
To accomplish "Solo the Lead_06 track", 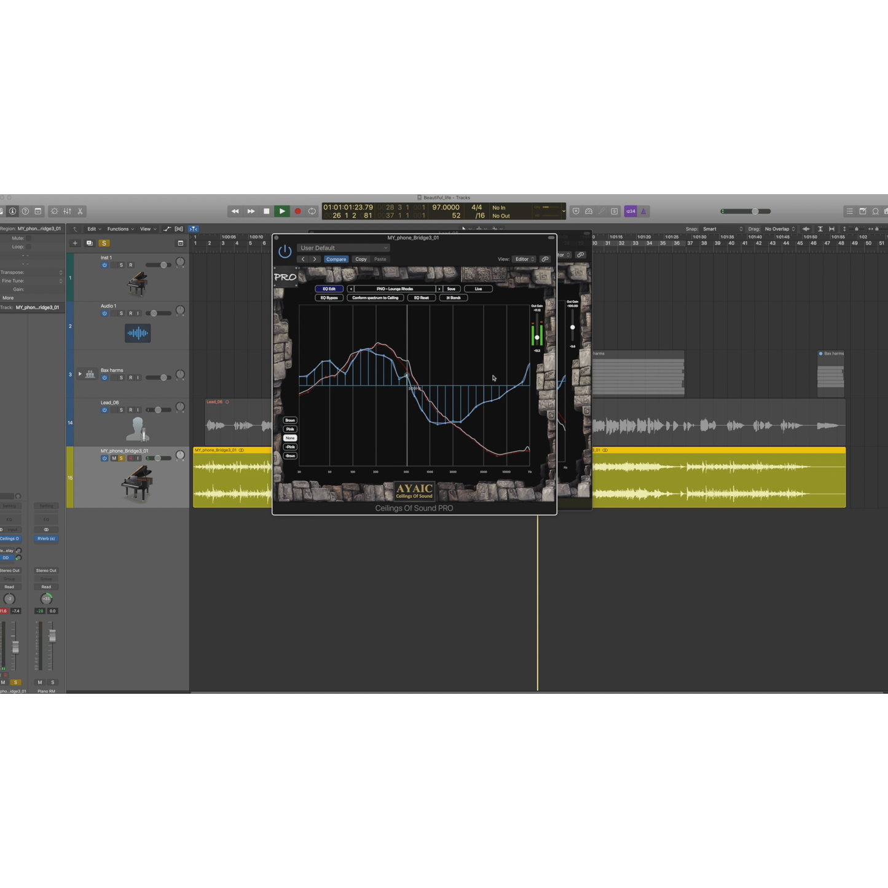I will coord(121,410).
